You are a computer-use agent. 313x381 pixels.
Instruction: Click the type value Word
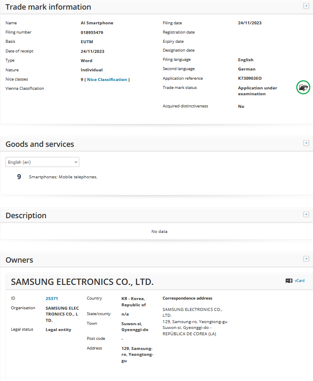[x=86, y=61]
